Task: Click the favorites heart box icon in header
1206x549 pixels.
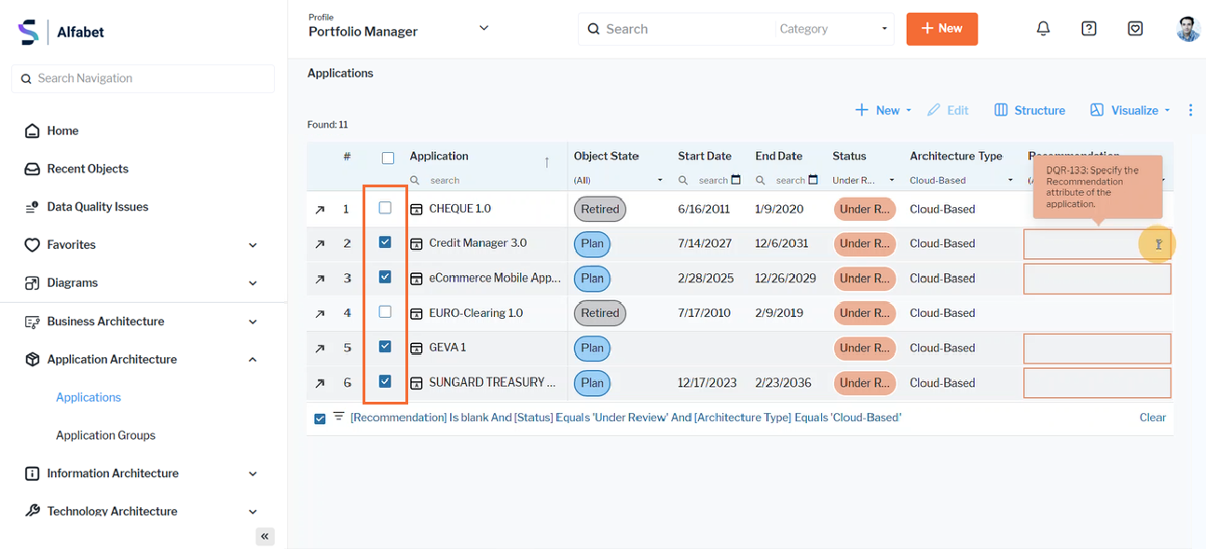Action: (x=1134, y=29)
